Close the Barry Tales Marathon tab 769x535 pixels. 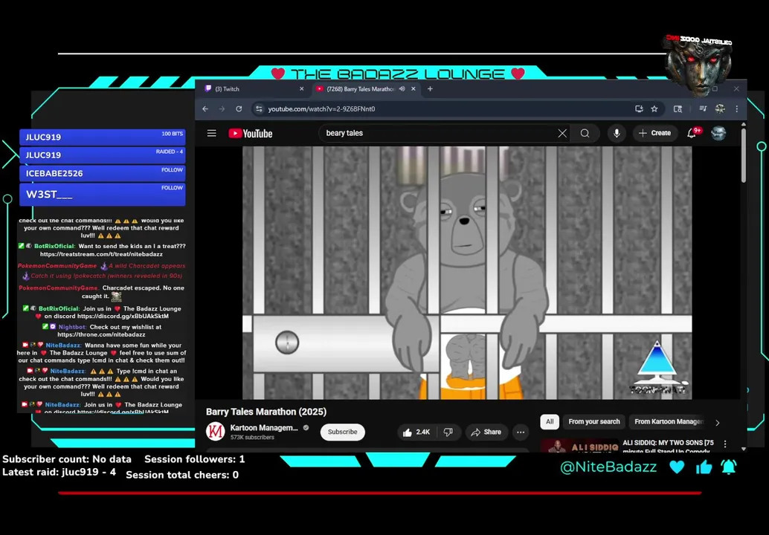pos(414,88)
